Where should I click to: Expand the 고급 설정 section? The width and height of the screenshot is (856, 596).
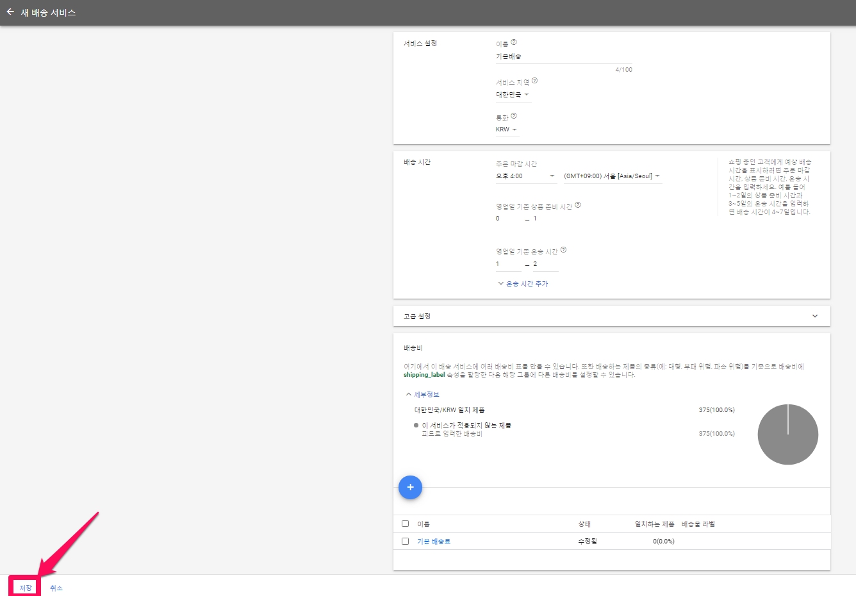click(x=814, y=316)
